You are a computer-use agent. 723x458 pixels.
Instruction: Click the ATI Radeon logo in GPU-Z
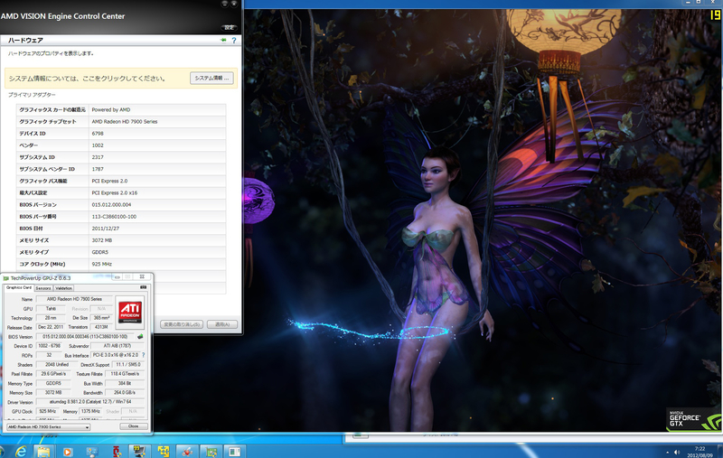click(x=130, y=312)
